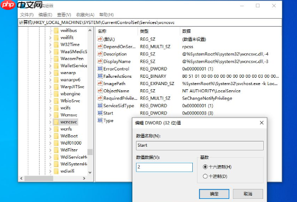Click the tree scroll up arrow
Screen dimensions: 297x202
pos(90,30)
